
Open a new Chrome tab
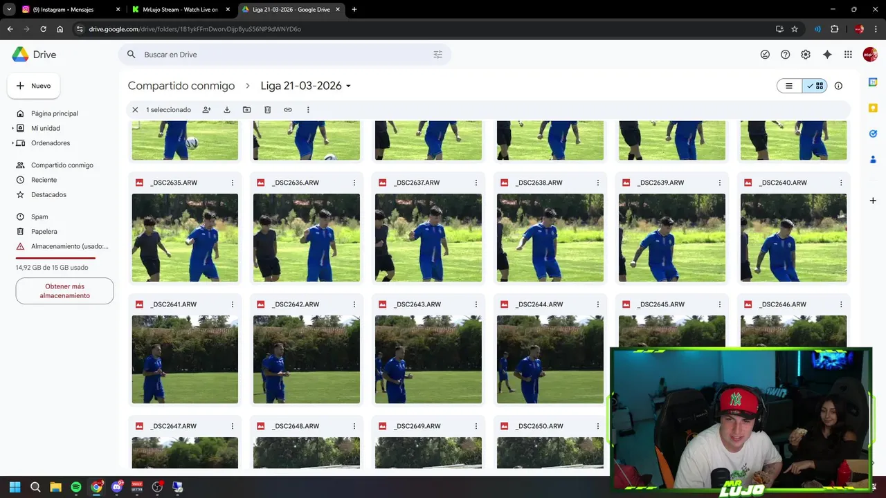pos(354,10)
